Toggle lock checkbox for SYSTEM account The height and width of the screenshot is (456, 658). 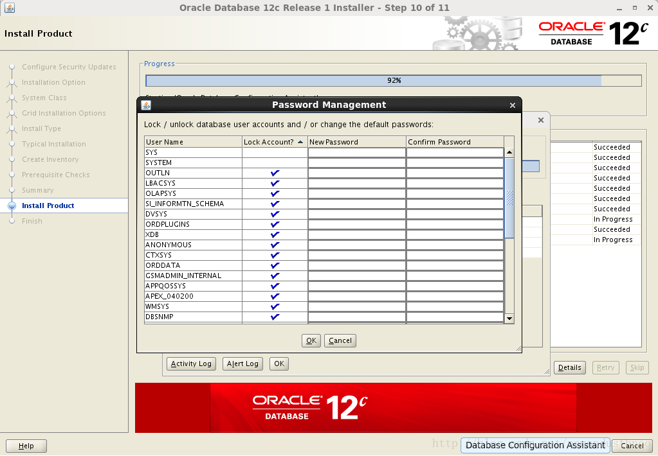click(275, 162)
